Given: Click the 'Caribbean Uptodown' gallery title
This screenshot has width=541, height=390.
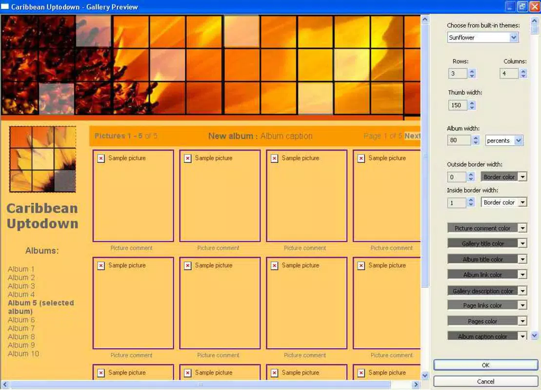Looking at the screenshot, I should click(x=42, y=216).
